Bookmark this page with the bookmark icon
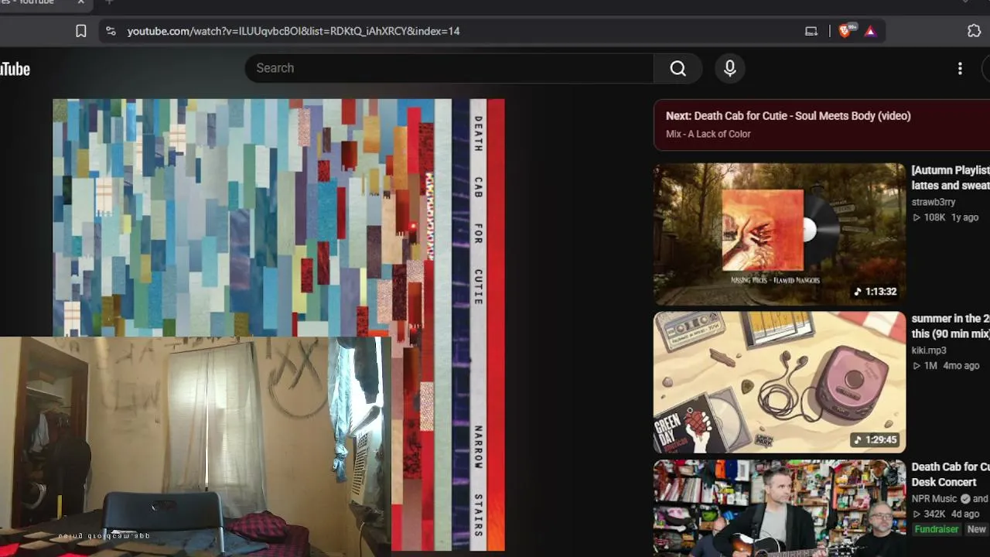Image resolution: width=990 pixels, height=557 pixels. (x=81, y=31)
